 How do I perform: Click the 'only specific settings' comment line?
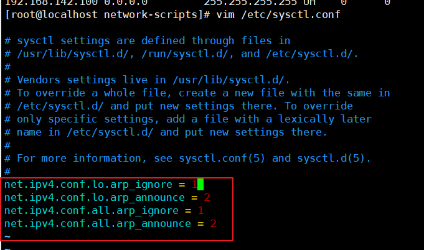[x=188, y=119]
